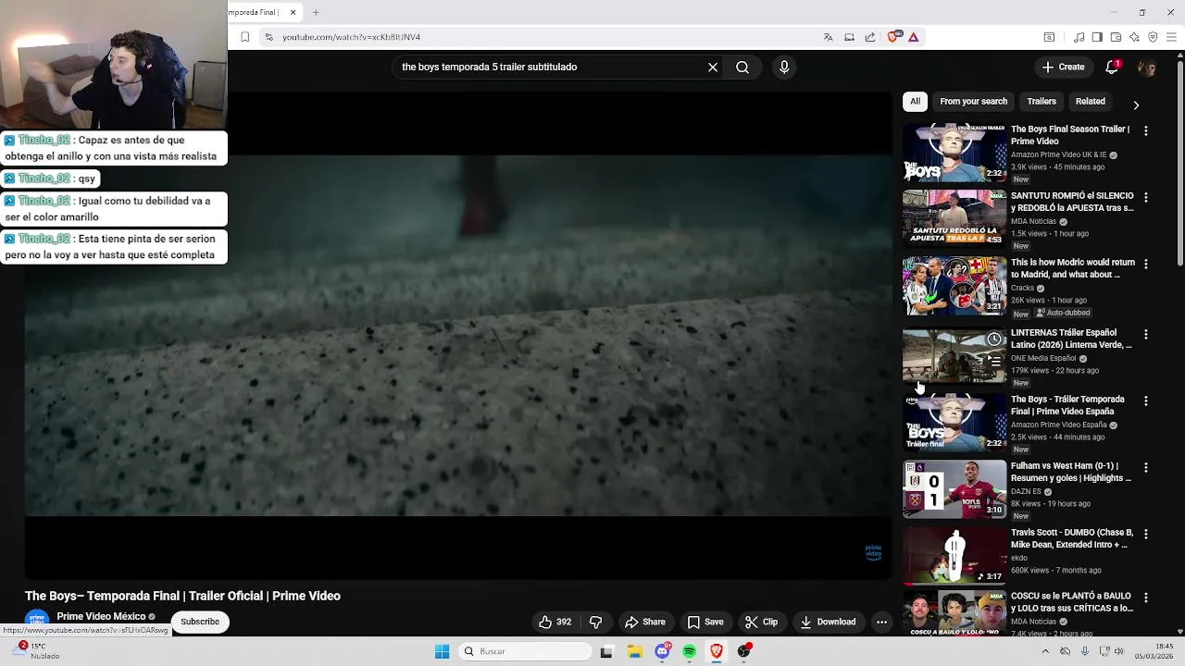Toggle the browser sidebar panel
The image size is (1185, 666).
click(x=1097, y=37)
